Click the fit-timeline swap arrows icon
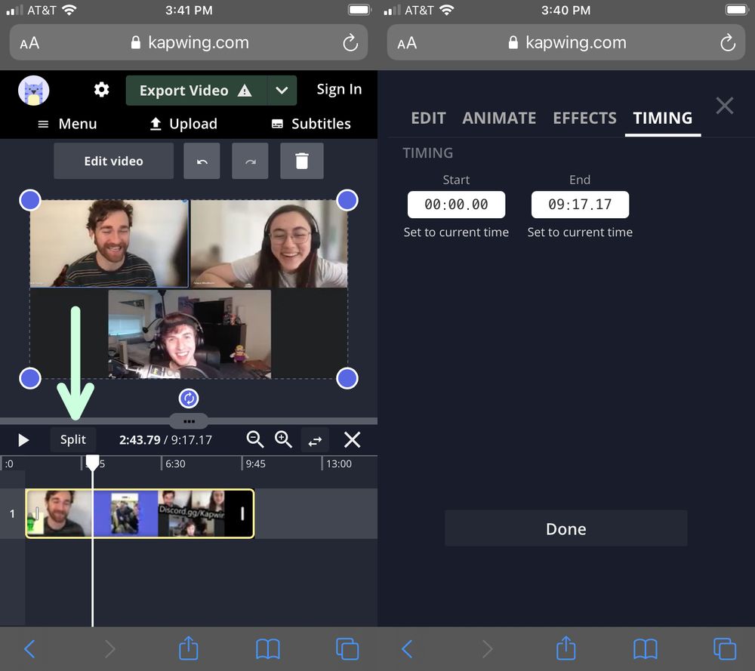This screenshot has width=755, height=671. point(315,440)
